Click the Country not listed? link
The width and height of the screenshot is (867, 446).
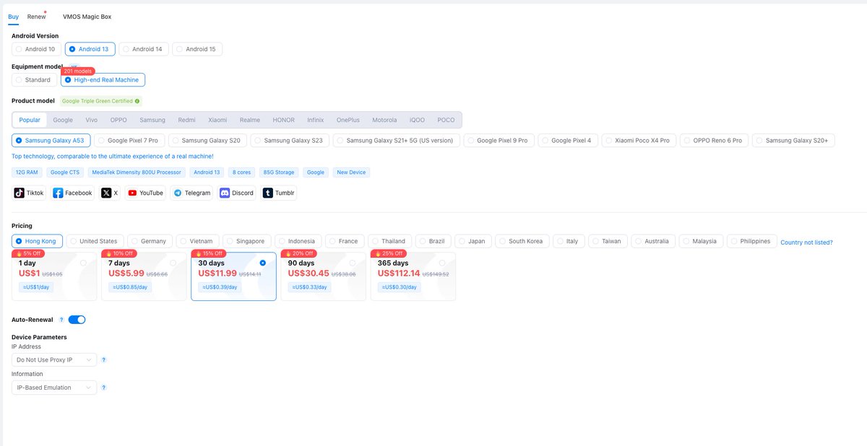[x=806, y=242]
